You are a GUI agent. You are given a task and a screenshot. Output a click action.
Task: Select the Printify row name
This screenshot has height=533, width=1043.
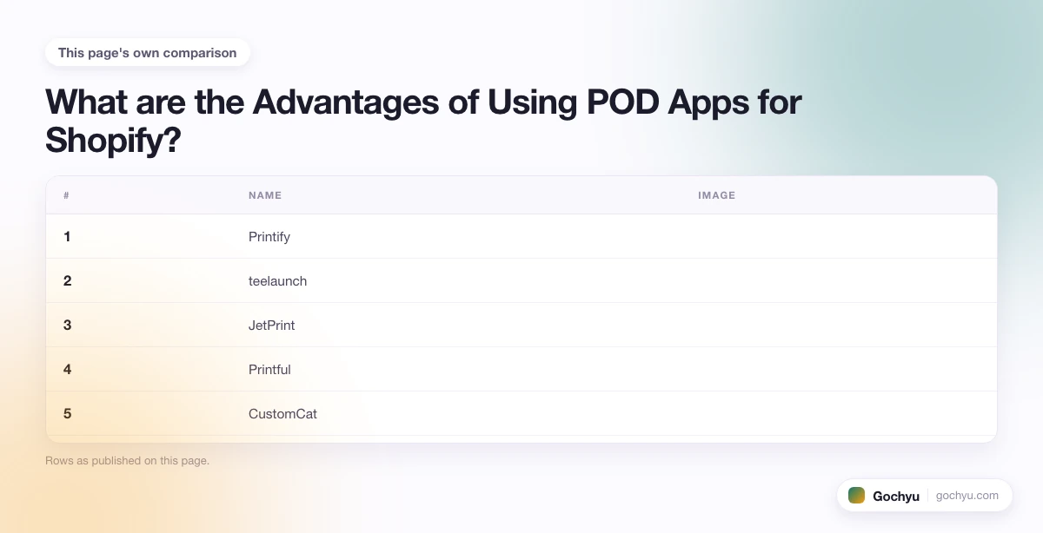[x=269, y=236]
